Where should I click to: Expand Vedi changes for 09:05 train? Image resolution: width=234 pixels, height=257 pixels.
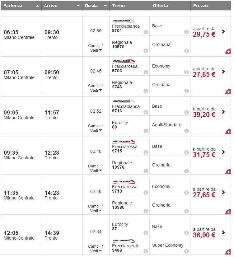coord(96,130)
